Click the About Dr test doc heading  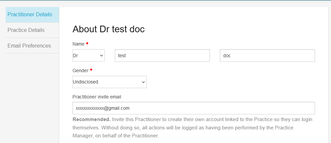[108, 29]
